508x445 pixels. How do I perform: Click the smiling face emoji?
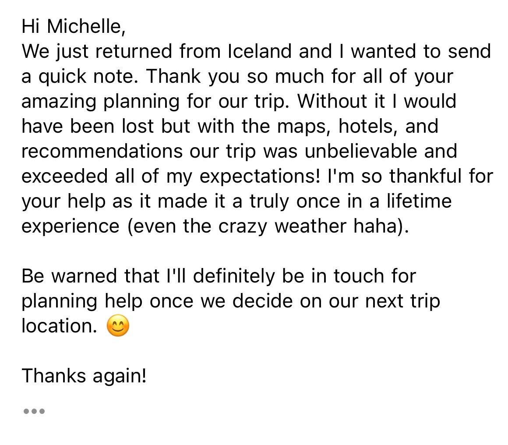click(118, 326)
